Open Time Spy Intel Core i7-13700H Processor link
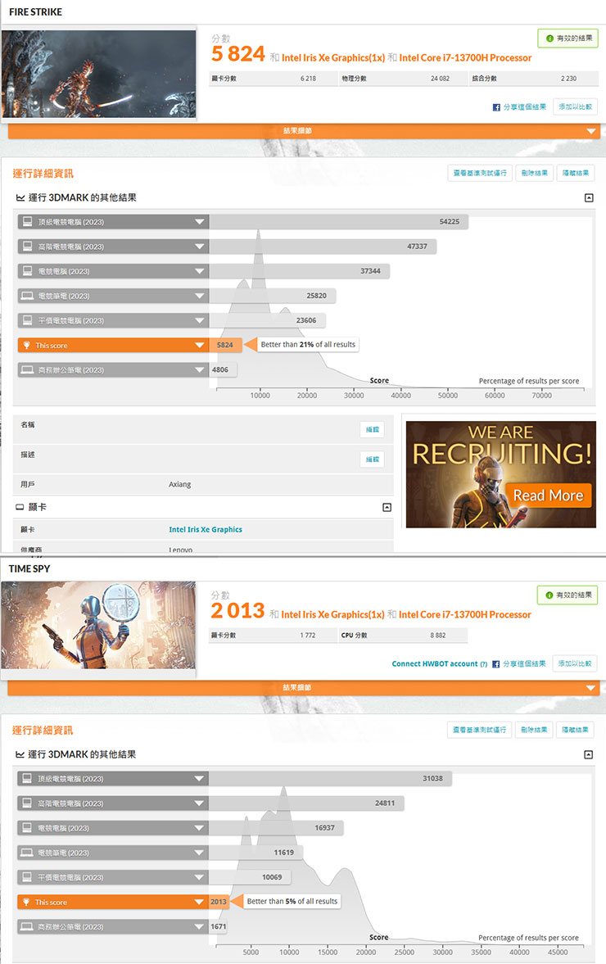Image resolution: width=606 pixels, height=964 pixels. (464, 615)
